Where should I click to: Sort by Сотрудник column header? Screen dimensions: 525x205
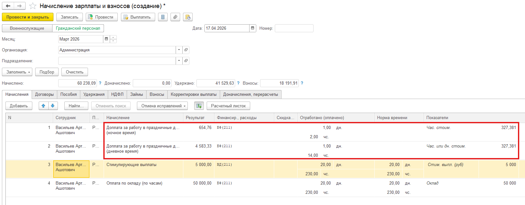click(x=71, y=118)
